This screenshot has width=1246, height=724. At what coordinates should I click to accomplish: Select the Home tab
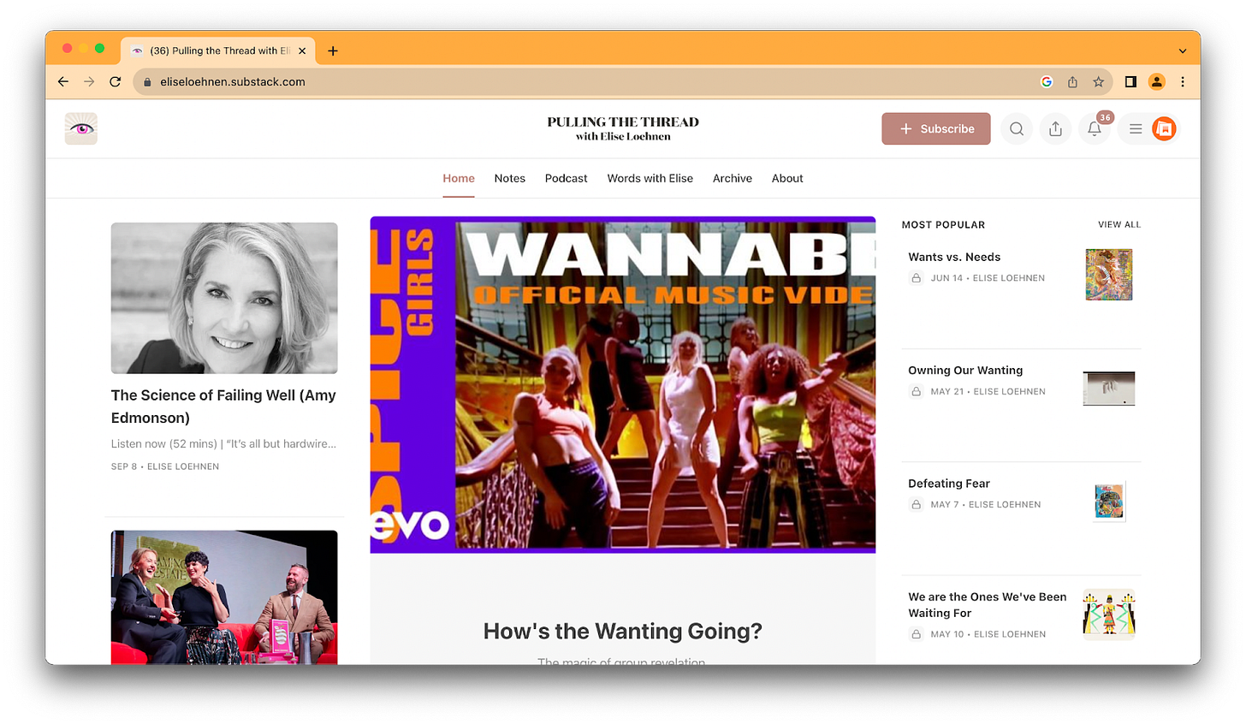(x=459, y=178)
